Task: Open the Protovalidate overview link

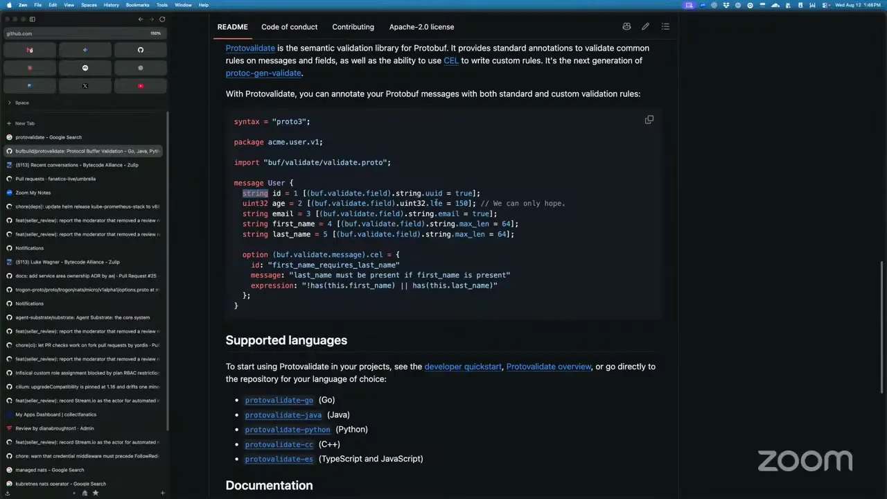Action: (549, 367)
